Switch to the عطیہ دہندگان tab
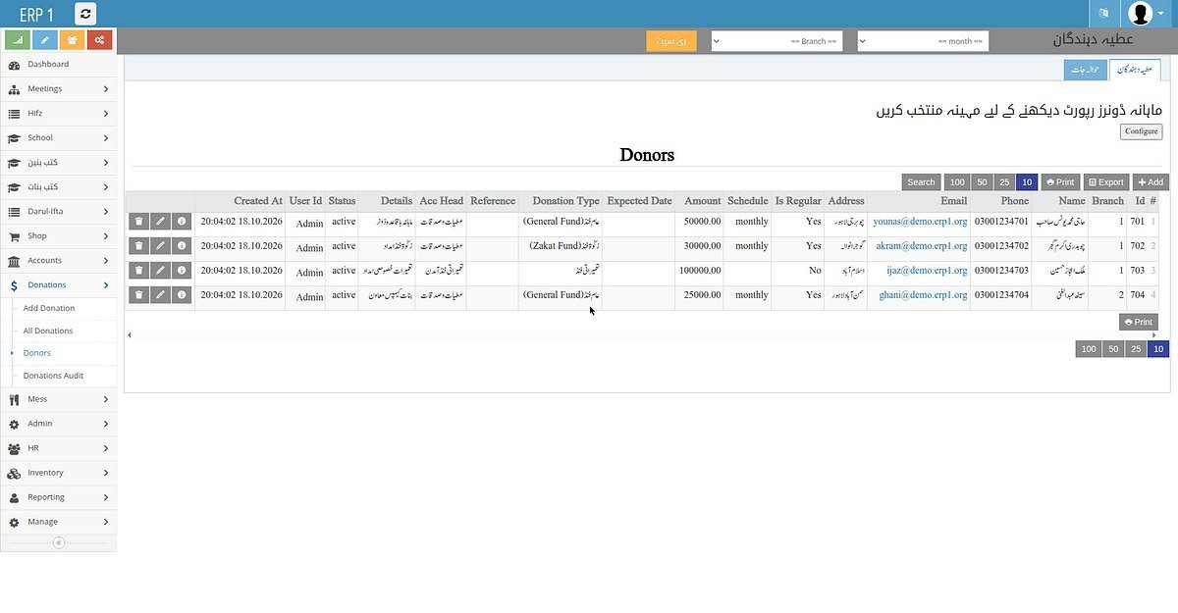Image resolution: width=1178 pixels, height=613 pixels. pyautogui.click(x=1134, y=70)
